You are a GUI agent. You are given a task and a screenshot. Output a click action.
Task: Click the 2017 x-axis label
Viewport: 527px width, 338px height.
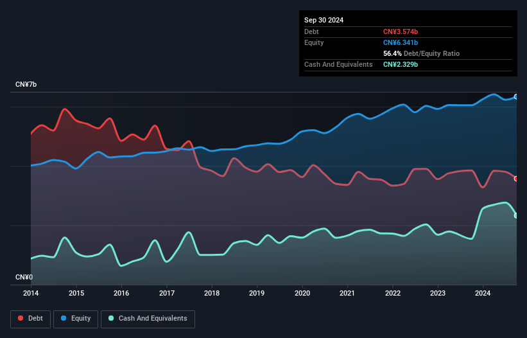click(167, 293)
